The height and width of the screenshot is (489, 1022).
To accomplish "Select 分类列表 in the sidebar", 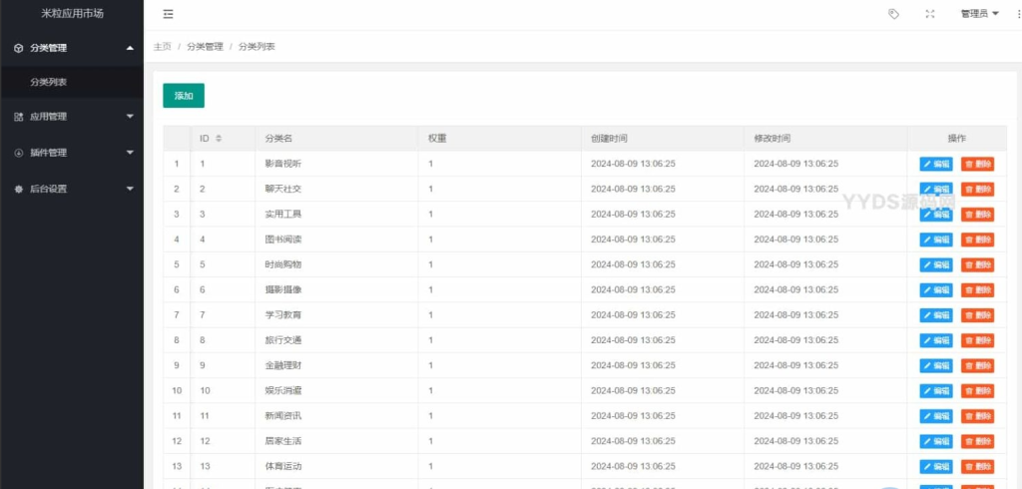I will click(x=72, y=82).
